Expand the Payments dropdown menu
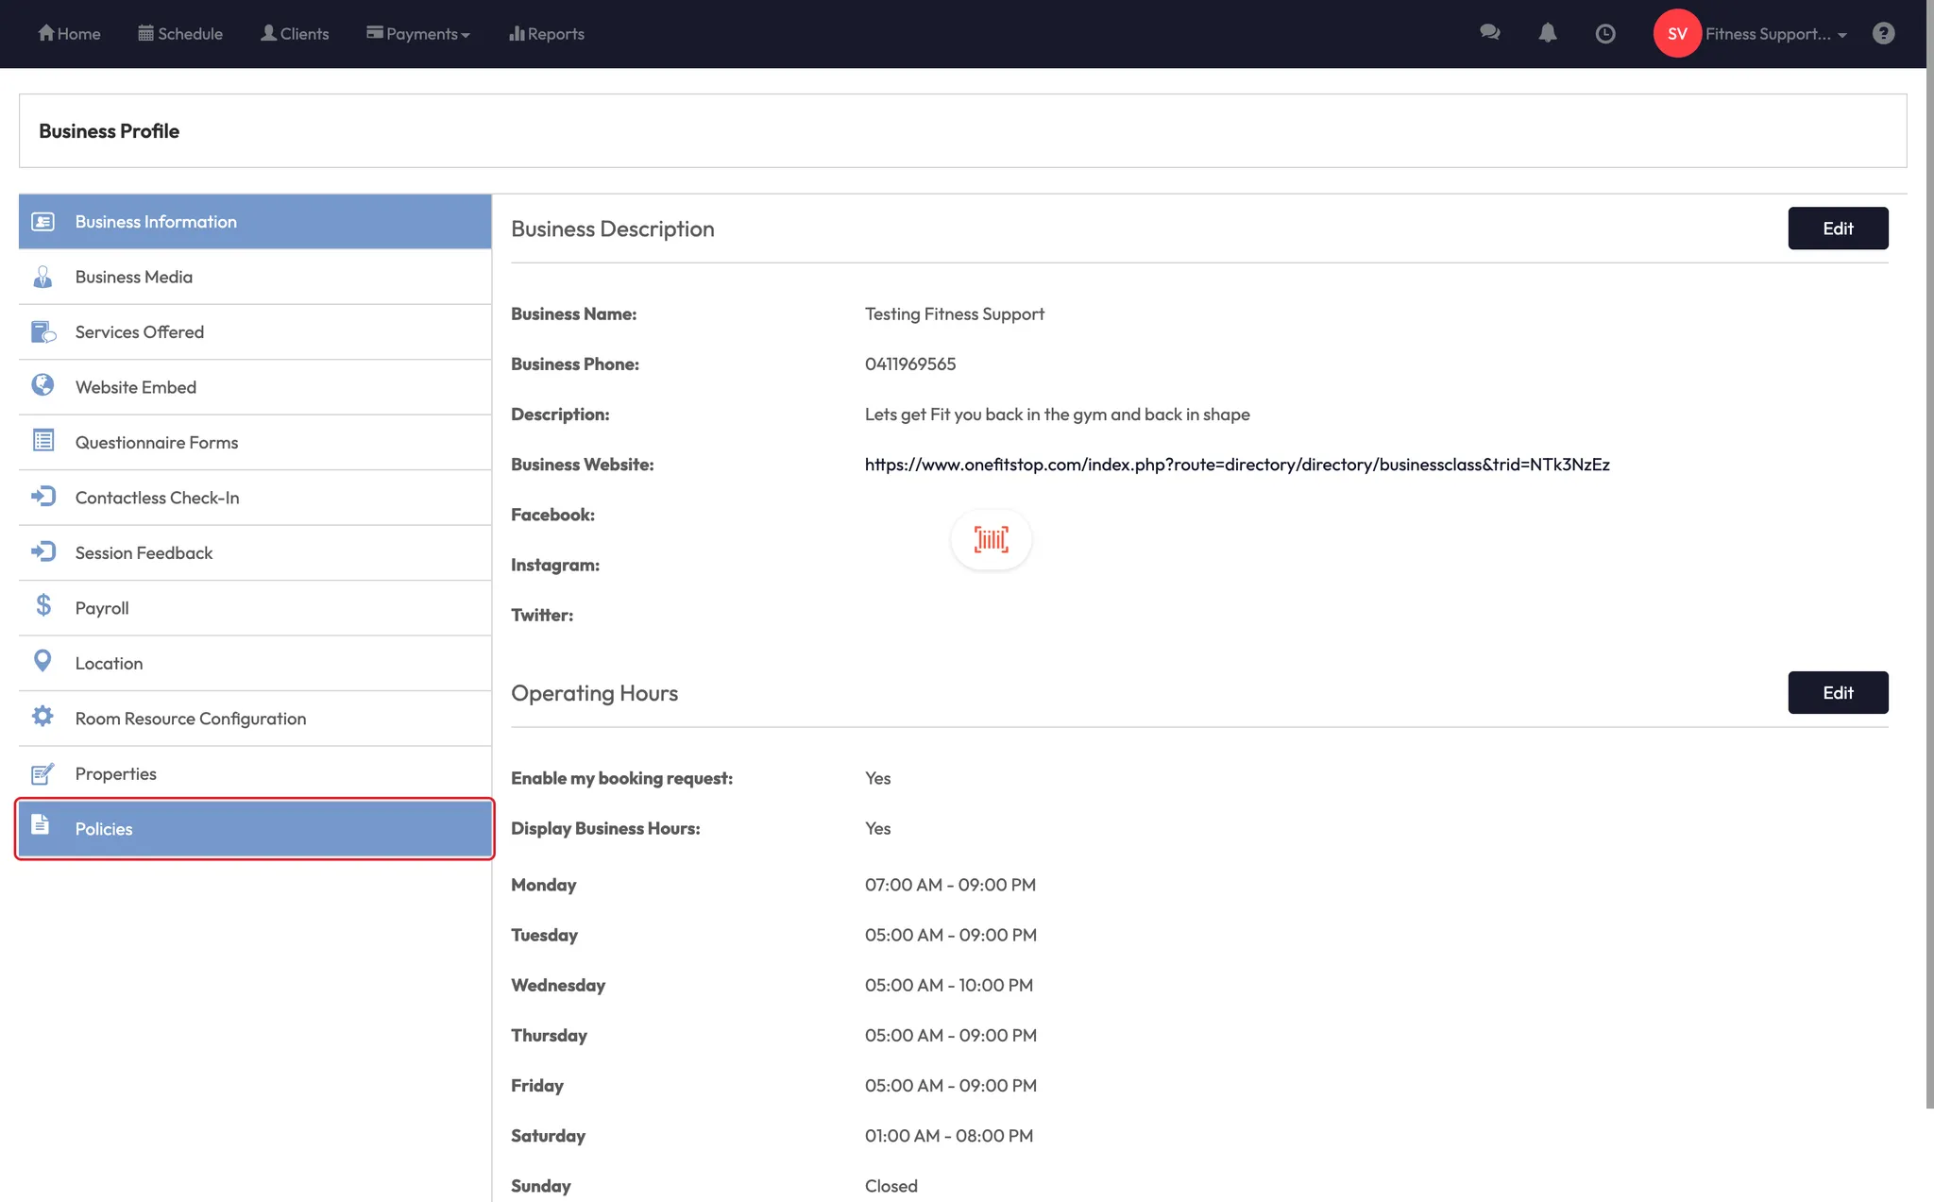This screenshot has height=1202, width=1934. pyautogui.click(x=418, y=34)
